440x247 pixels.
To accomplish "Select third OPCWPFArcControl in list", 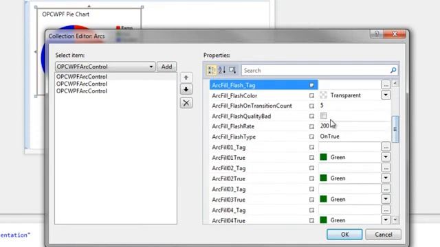I will click(115, 91).
